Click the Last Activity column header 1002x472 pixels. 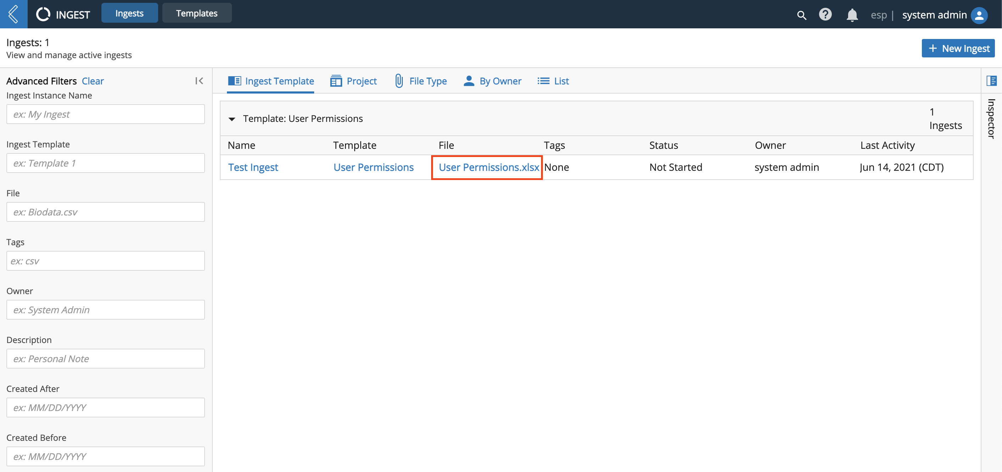coord(887,145)
